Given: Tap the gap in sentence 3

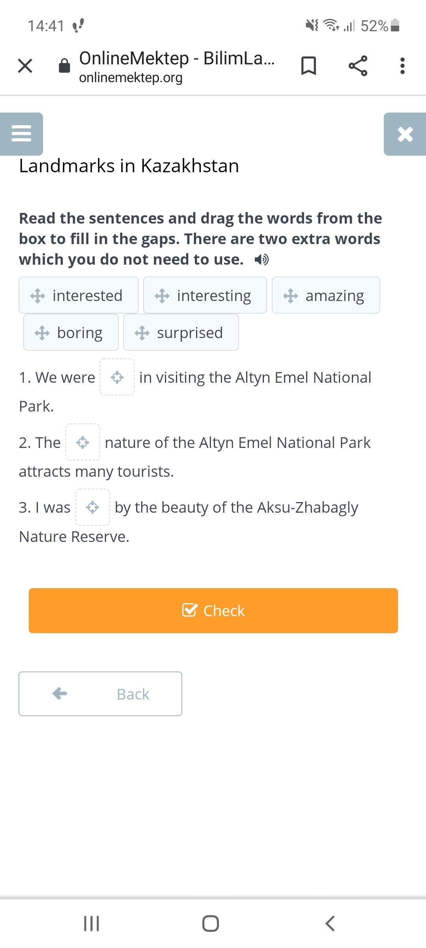Looking at the screenshot, I should pos(93,507).
